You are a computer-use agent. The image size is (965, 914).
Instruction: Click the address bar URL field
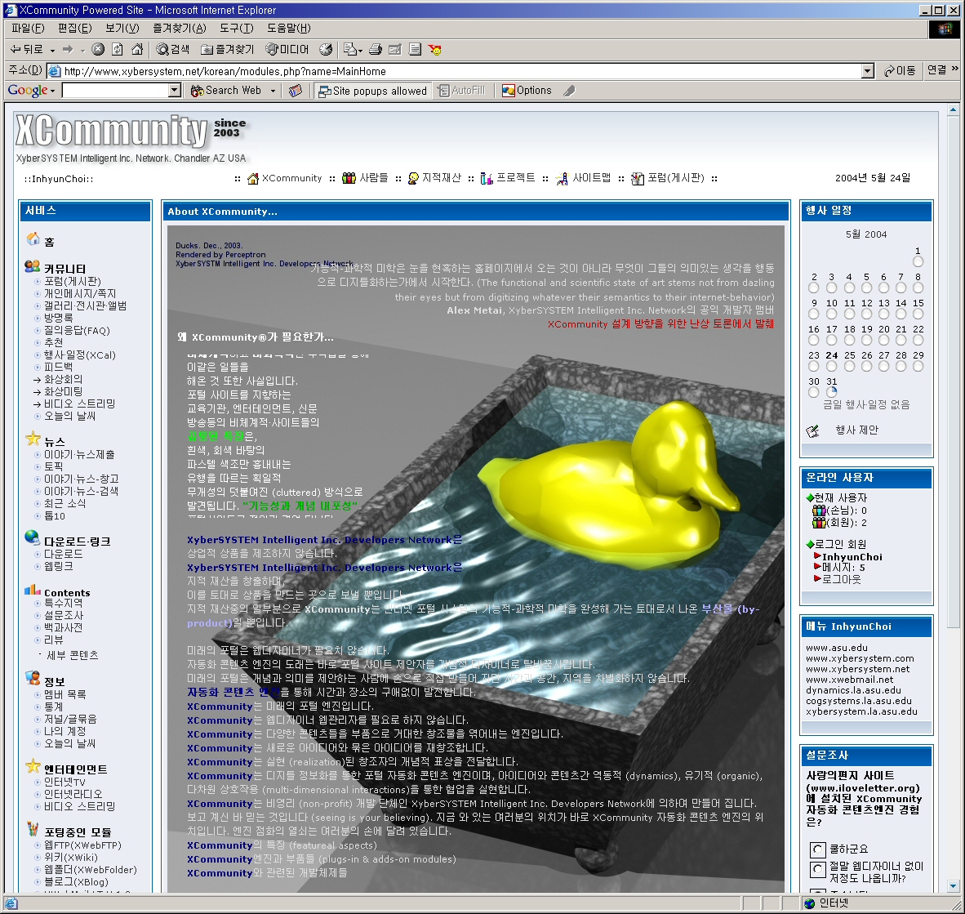pos(457,71)
